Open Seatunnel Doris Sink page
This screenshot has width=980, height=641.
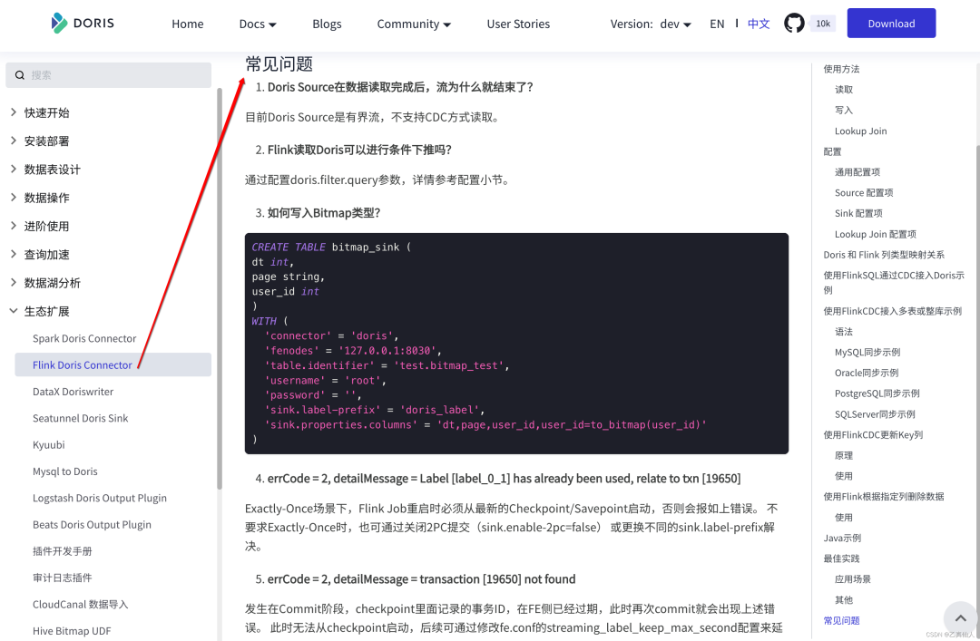tap(80, 418)
